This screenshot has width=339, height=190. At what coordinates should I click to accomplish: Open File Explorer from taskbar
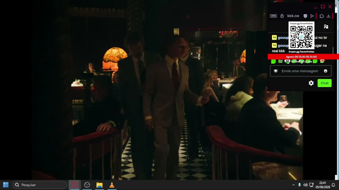99,185
